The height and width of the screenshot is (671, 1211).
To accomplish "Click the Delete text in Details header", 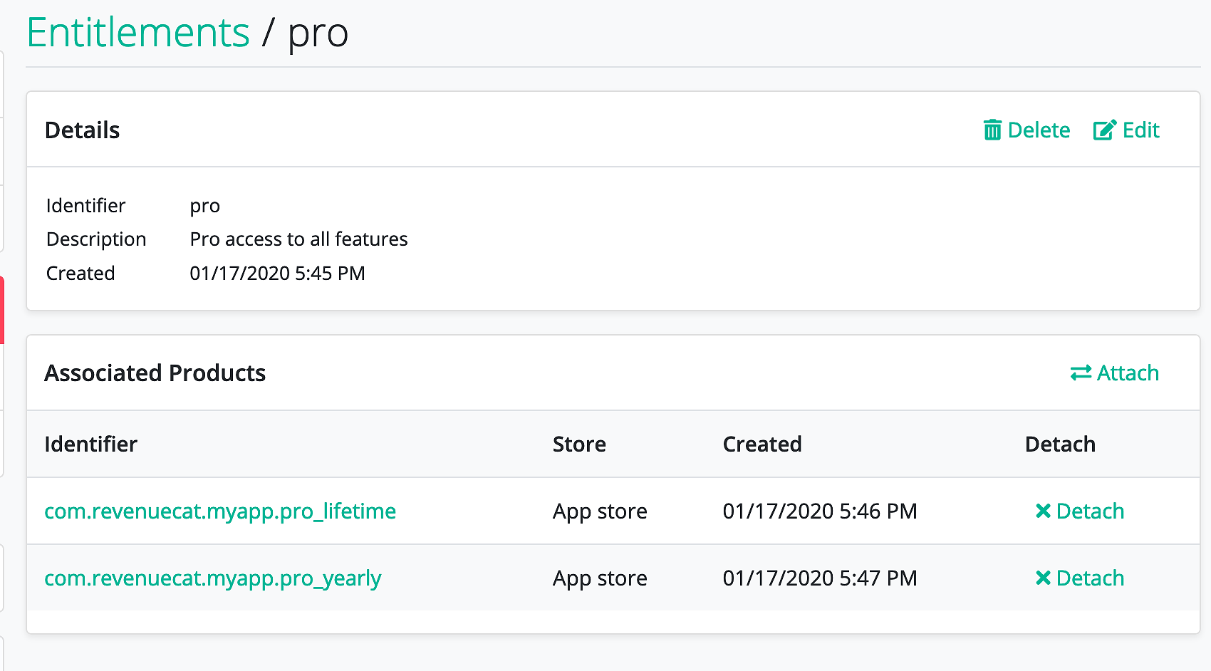I will [x=1039, y=130].
